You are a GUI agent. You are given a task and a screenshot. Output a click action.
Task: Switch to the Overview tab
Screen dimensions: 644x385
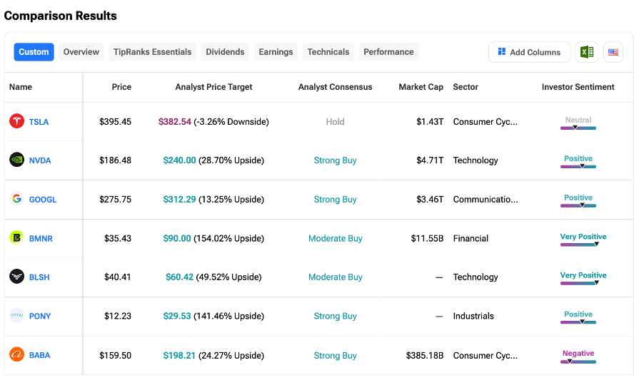(x=81, y=52)
